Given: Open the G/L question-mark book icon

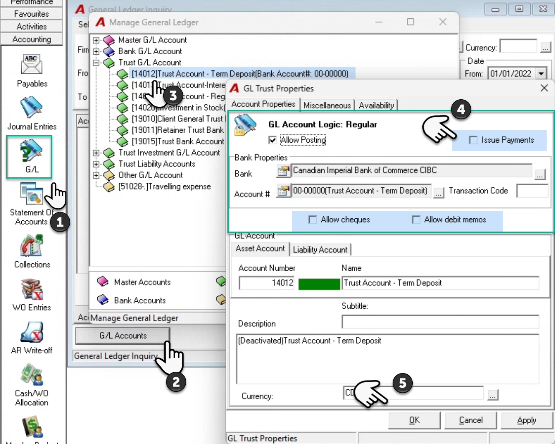Looking at the screenshot, I should [32, 151].
